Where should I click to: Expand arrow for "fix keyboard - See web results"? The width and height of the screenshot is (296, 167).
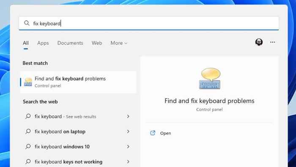tap(128, 116)
